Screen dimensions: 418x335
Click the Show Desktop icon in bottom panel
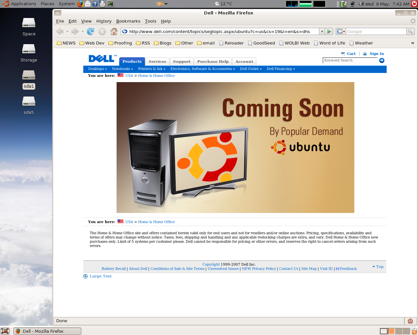(5, 331)
